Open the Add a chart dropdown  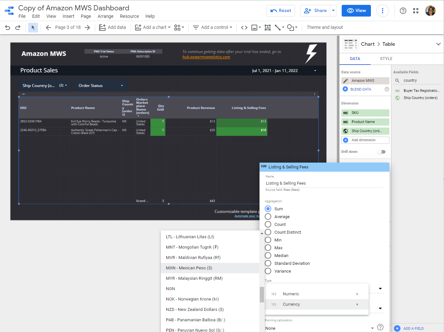[x=153, y=28]
